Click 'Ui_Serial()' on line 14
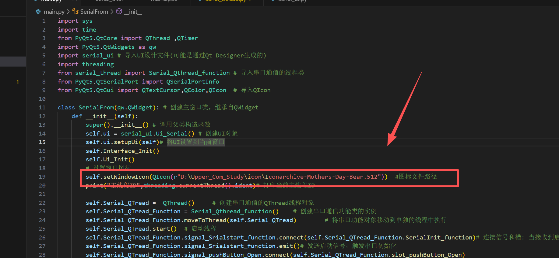The width and height of the screenshot is (559, 258). coord(175,134)
